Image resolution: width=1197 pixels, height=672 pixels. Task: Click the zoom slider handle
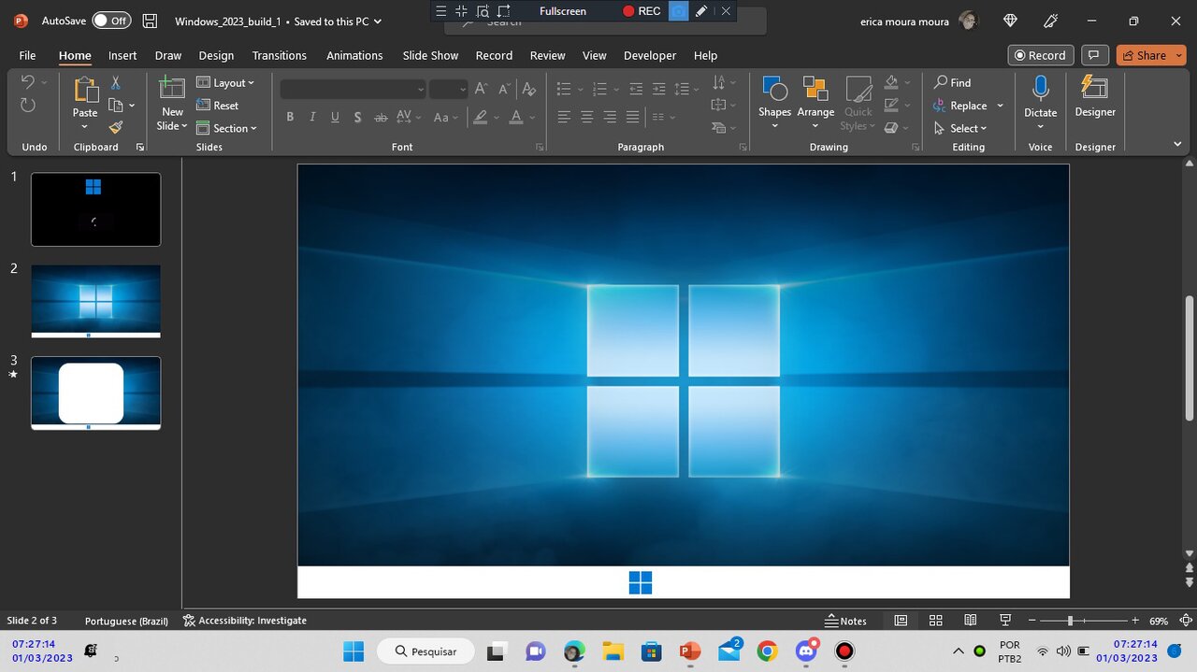[x=1070, y=621]
